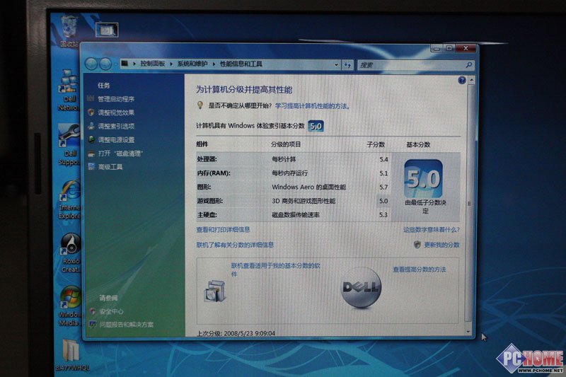Click the 管理启动程序 task link
566x377 pixels.
coord(116,99)
